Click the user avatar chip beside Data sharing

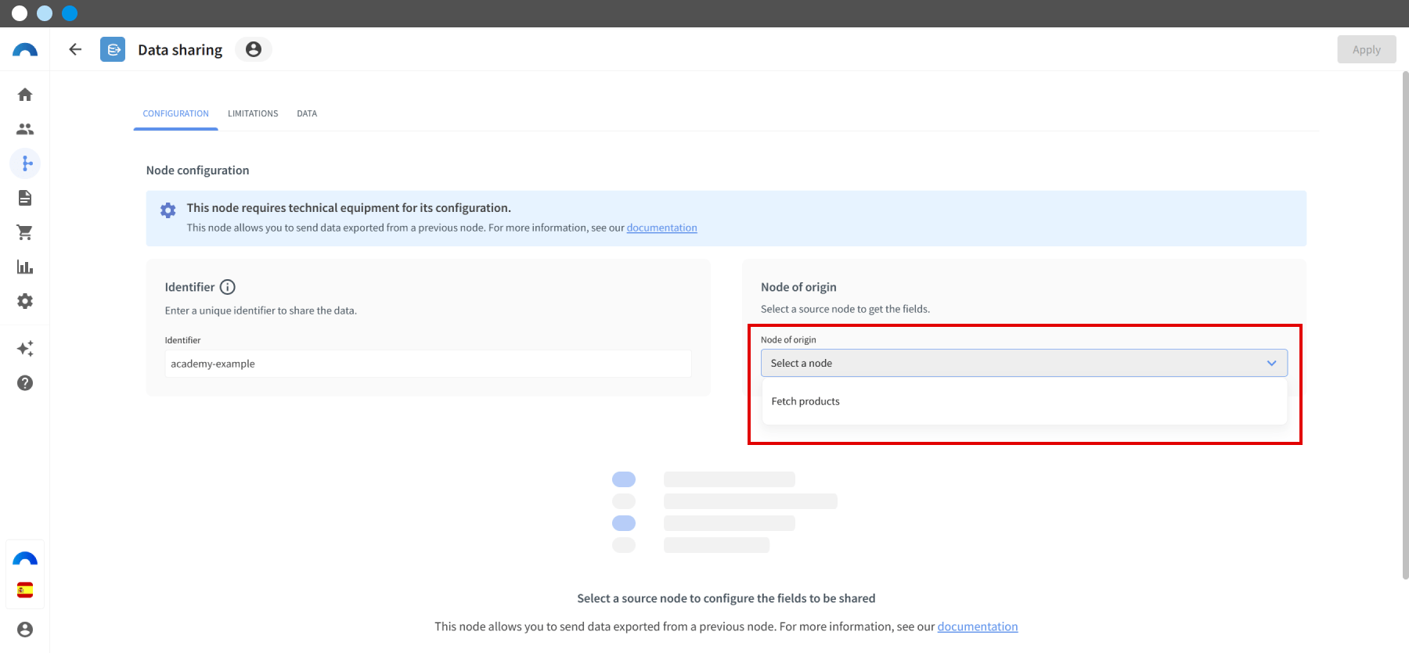[x=254, y=49]
